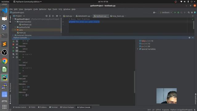Select Python Console bottom tab
This screenshot has width=197, height=111.
(x=84, y=107)
